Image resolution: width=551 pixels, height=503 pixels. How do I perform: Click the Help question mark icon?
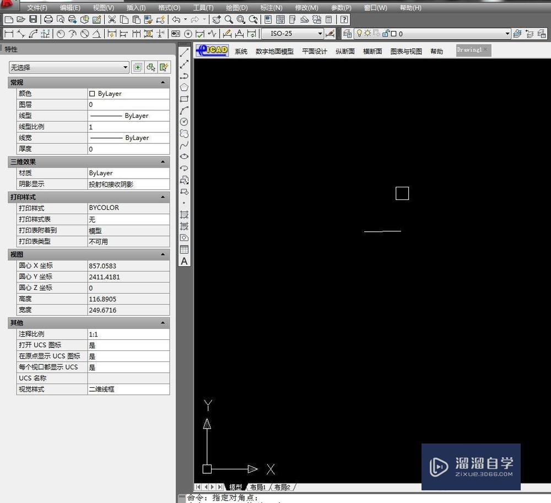point(343,19)
